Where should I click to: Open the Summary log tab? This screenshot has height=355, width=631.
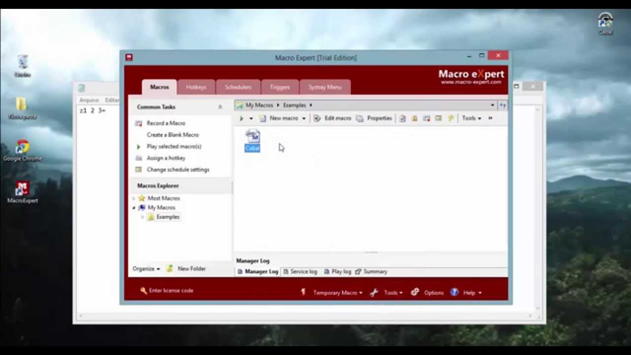[371, 272]
